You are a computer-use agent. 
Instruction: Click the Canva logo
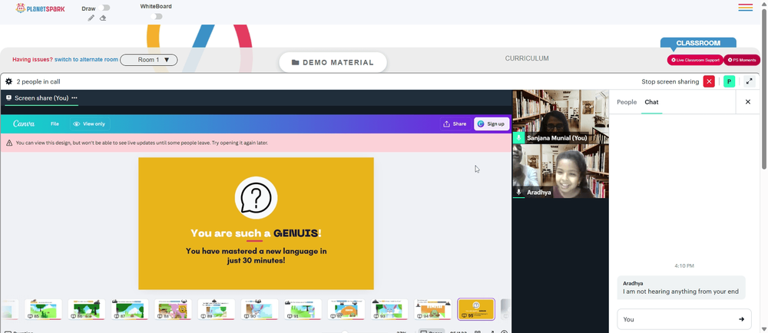[x=24, y=124]
